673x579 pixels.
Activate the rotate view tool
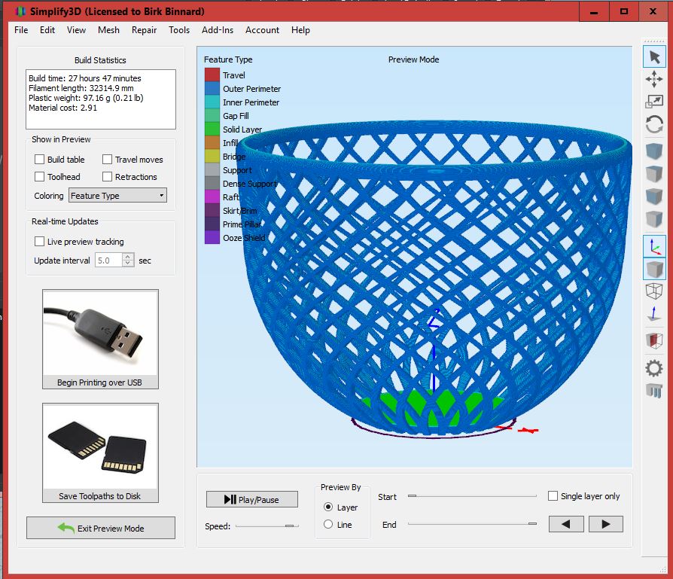pyautogui.click(x=654, y=125)
